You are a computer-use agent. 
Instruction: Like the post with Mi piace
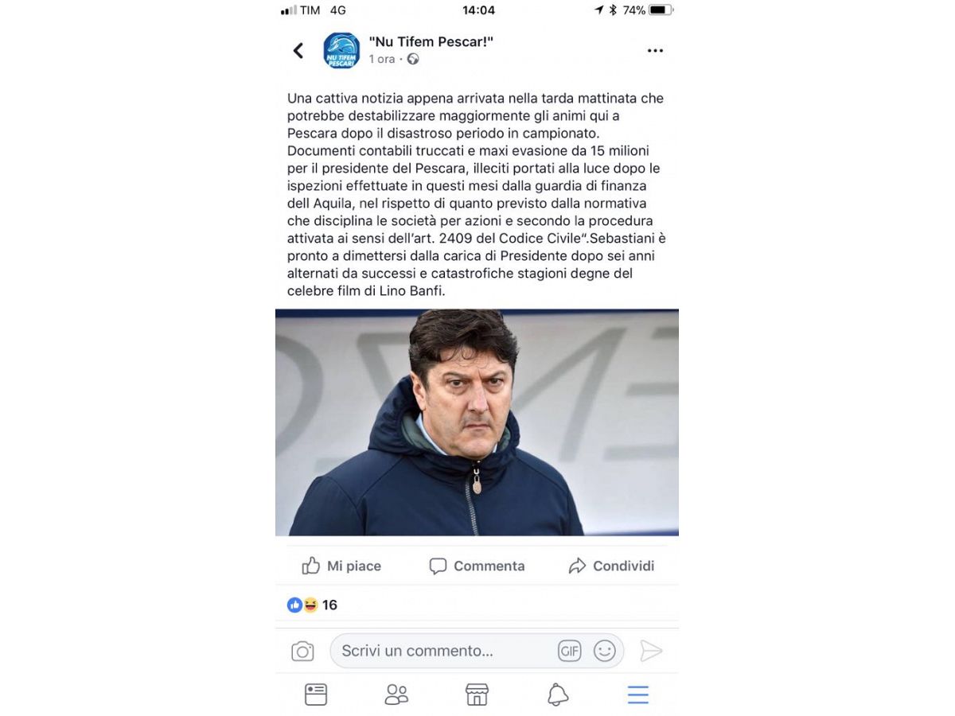(x=341, y=566)
